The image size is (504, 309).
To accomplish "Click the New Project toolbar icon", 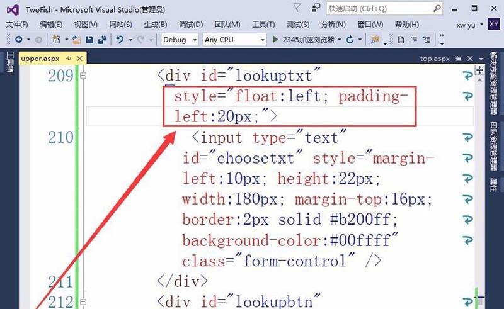I will [57, 40].
